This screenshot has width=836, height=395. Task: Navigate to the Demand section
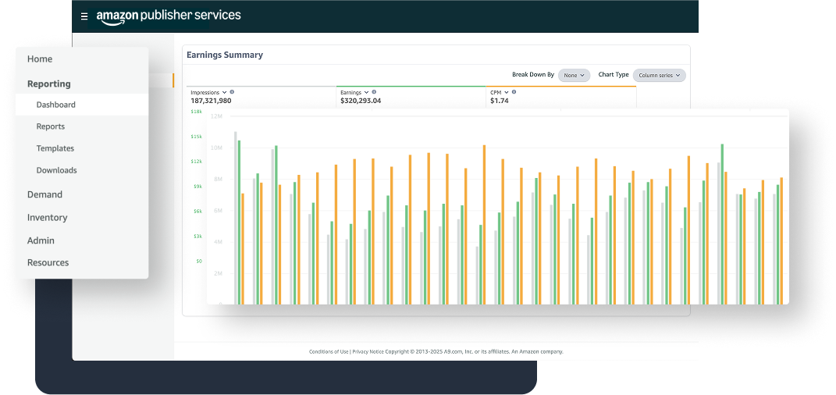(x=44, y=194)
